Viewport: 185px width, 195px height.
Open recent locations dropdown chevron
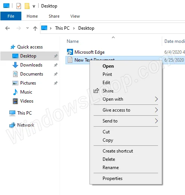pyautogui.click(x=27, y=28)
